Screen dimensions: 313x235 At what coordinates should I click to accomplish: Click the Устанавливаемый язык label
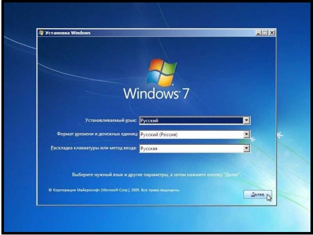tap(111, 120)
